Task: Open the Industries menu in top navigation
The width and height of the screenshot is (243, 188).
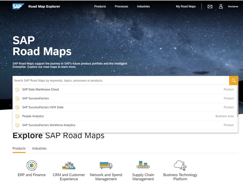Action: click(x=143, y=6)
